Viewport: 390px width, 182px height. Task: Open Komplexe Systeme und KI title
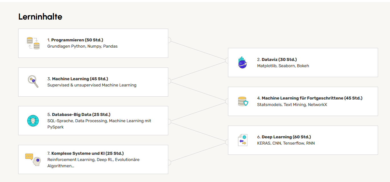(87, 153)
